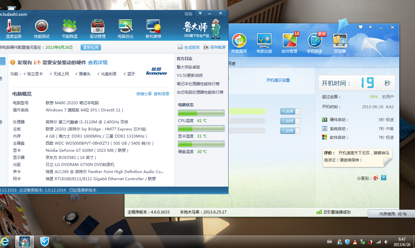Open the V3.50更新说明 release notes link

pos(190,76)
